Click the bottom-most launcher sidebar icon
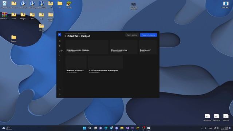Screen dimensions: 233x131 point(60,94)
